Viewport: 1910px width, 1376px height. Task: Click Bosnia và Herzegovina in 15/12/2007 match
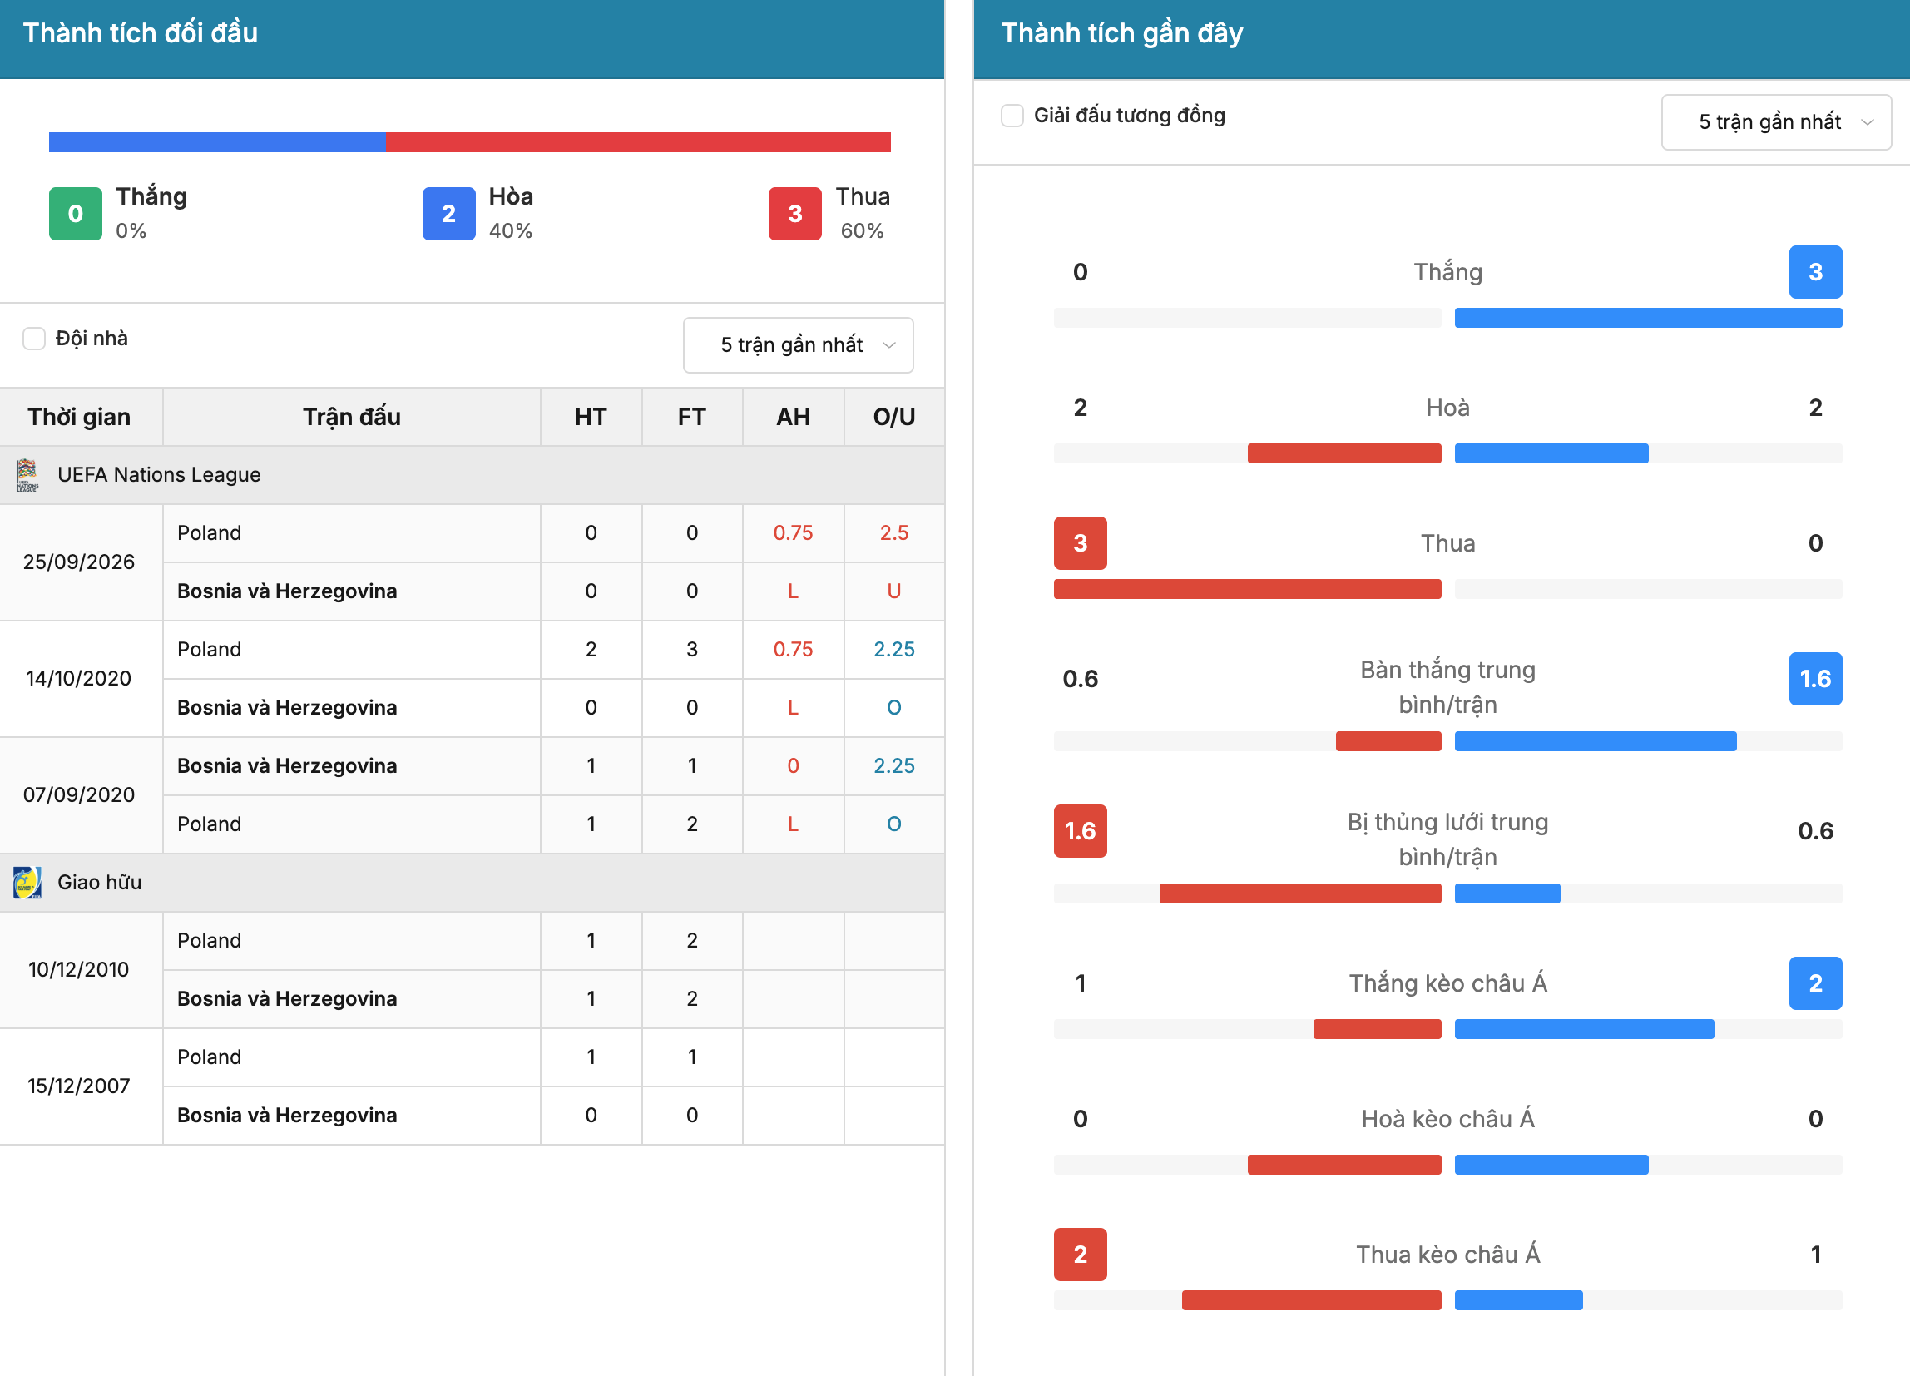click(x=287, y=1115)
